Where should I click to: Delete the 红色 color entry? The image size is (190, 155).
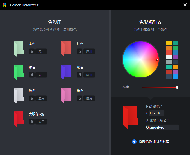tap(79, 52)
